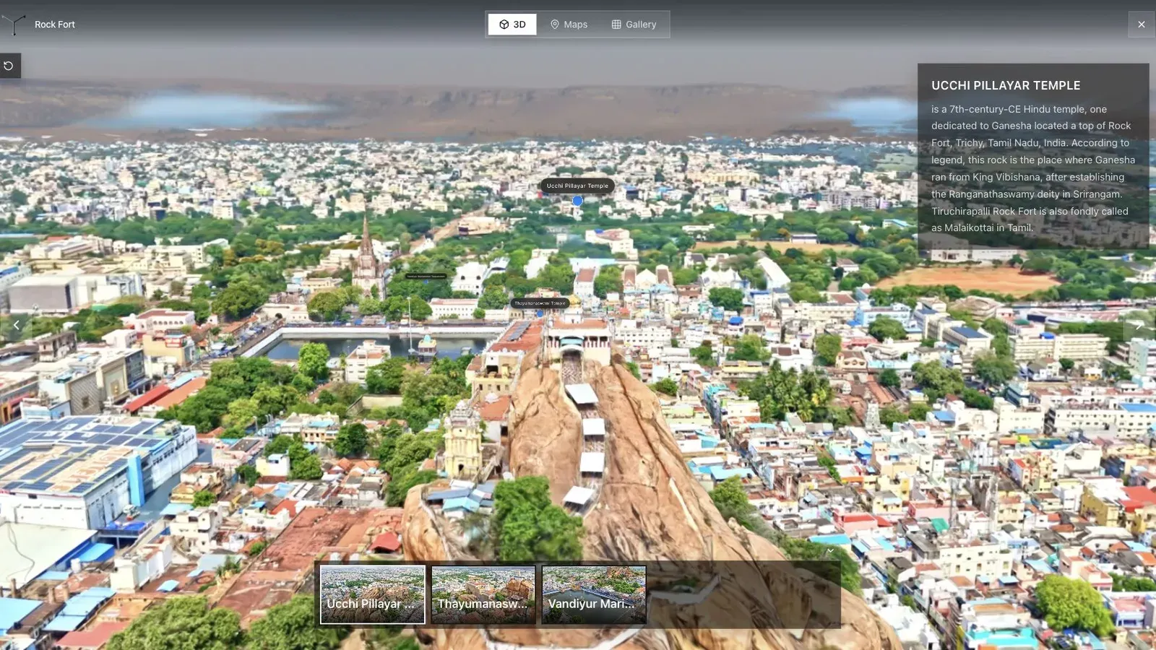Click the map pin icon on Maps tab
1156x650 pixels.
pos(555,25)
